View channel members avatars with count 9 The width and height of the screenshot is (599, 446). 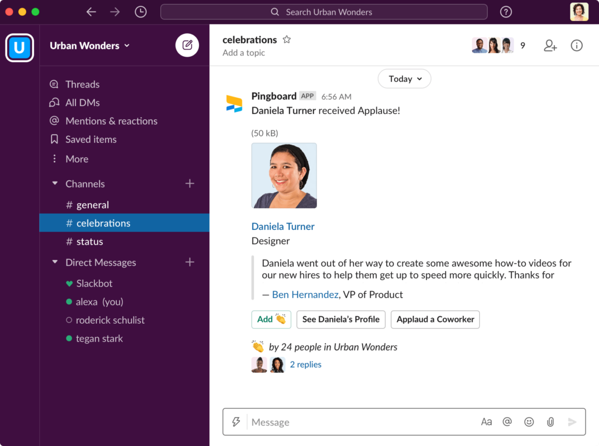498,46
